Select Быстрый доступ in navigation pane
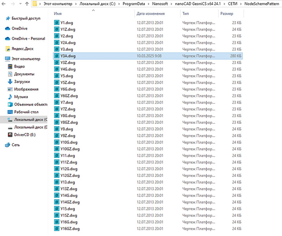The width and height of the screenshot is (282, 236). (26, 18)
